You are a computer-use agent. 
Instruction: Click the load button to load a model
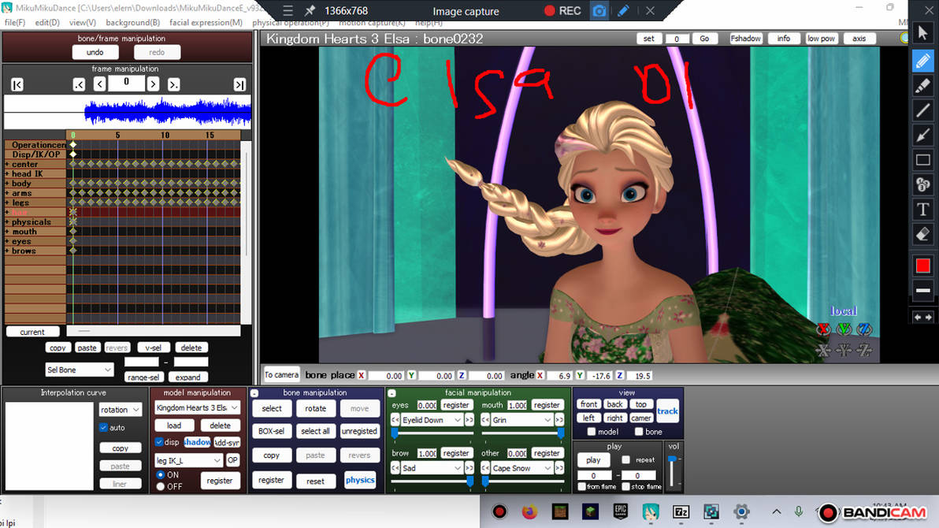pos(173,425)
